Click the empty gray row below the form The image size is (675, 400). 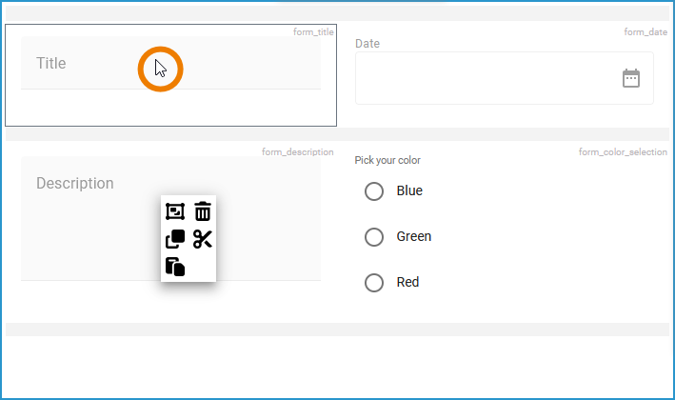(337, 330)
